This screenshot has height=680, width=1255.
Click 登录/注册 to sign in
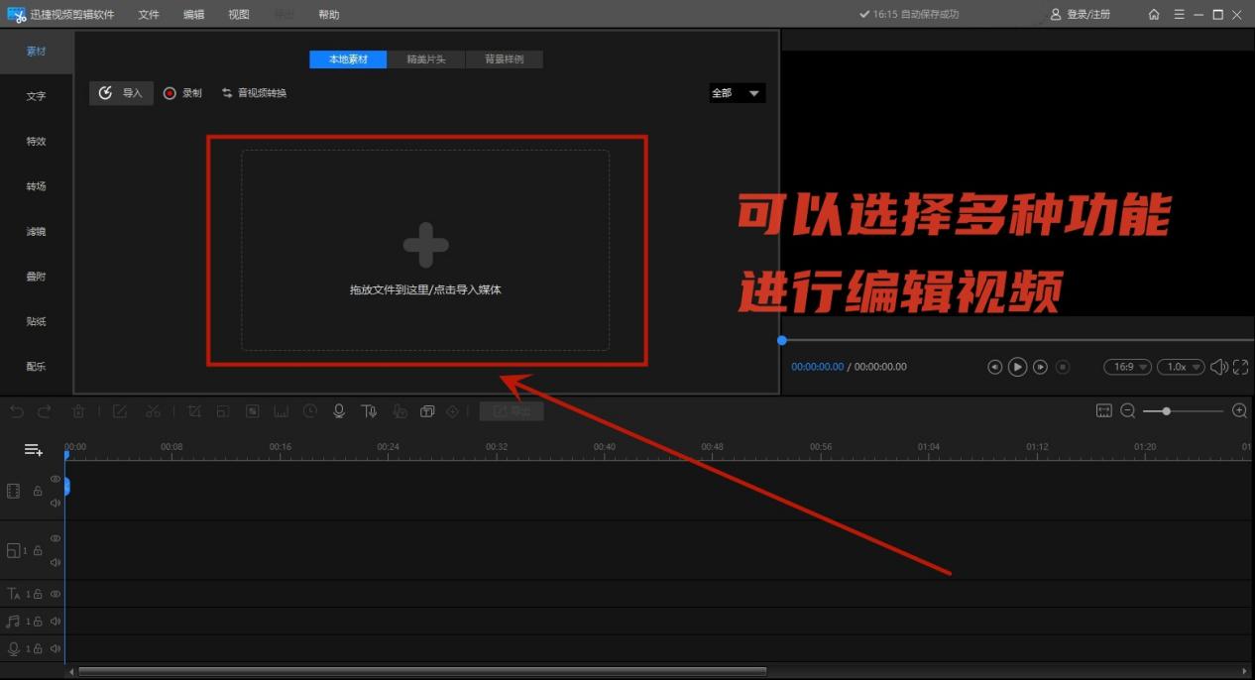click(x=1081, y=15)
